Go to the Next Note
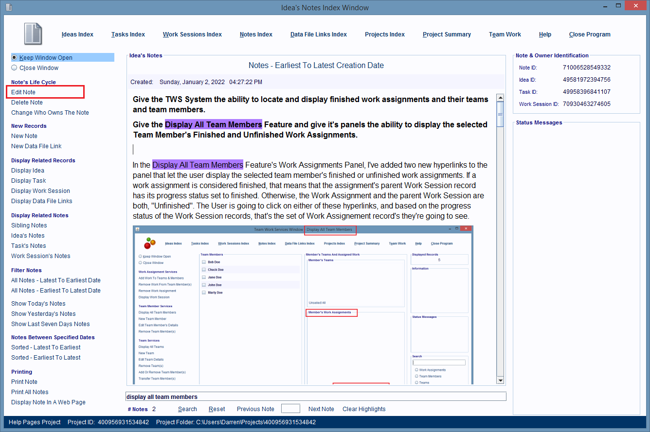 click(x=321, y=409)
